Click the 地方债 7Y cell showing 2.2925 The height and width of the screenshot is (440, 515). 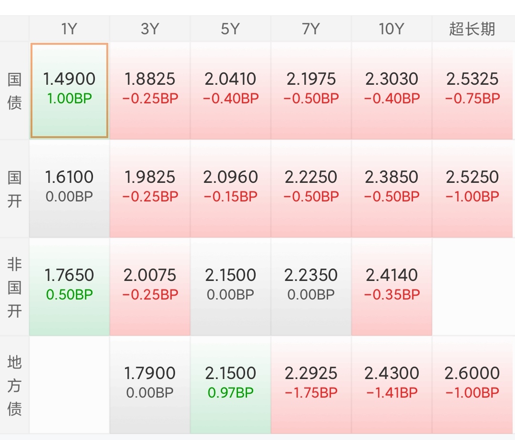[x=311, y=385]
